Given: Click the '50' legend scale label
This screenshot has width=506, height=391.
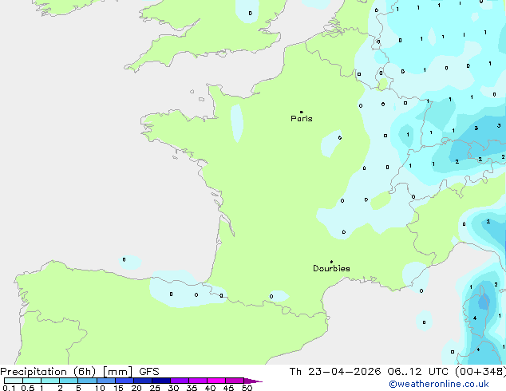Looking at the screenshot, I should [247, 388].
